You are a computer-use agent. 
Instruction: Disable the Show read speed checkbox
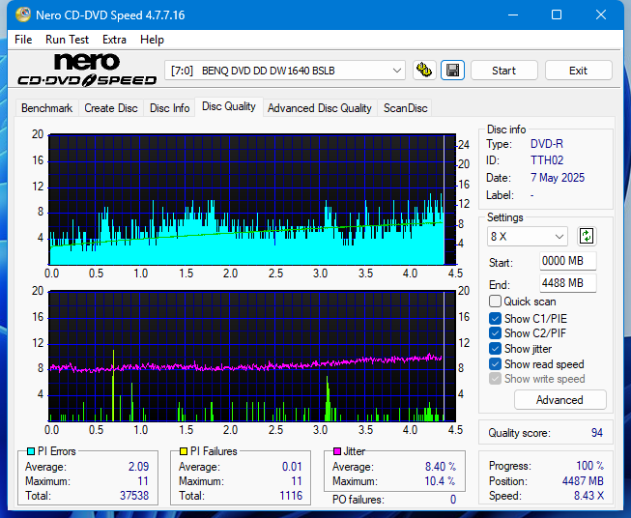pyautogui.click(x=496, y=364)
